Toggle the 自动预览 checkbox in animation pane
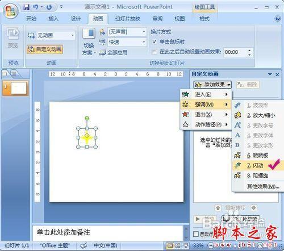 196,234
